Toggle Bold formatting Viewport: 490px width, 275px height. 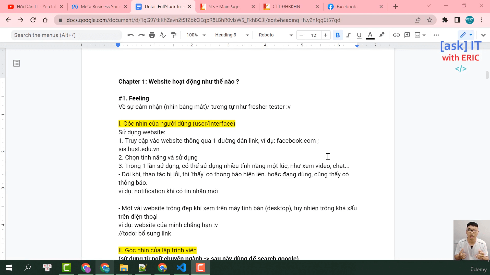pyautogui.click(x=338, y=35)
